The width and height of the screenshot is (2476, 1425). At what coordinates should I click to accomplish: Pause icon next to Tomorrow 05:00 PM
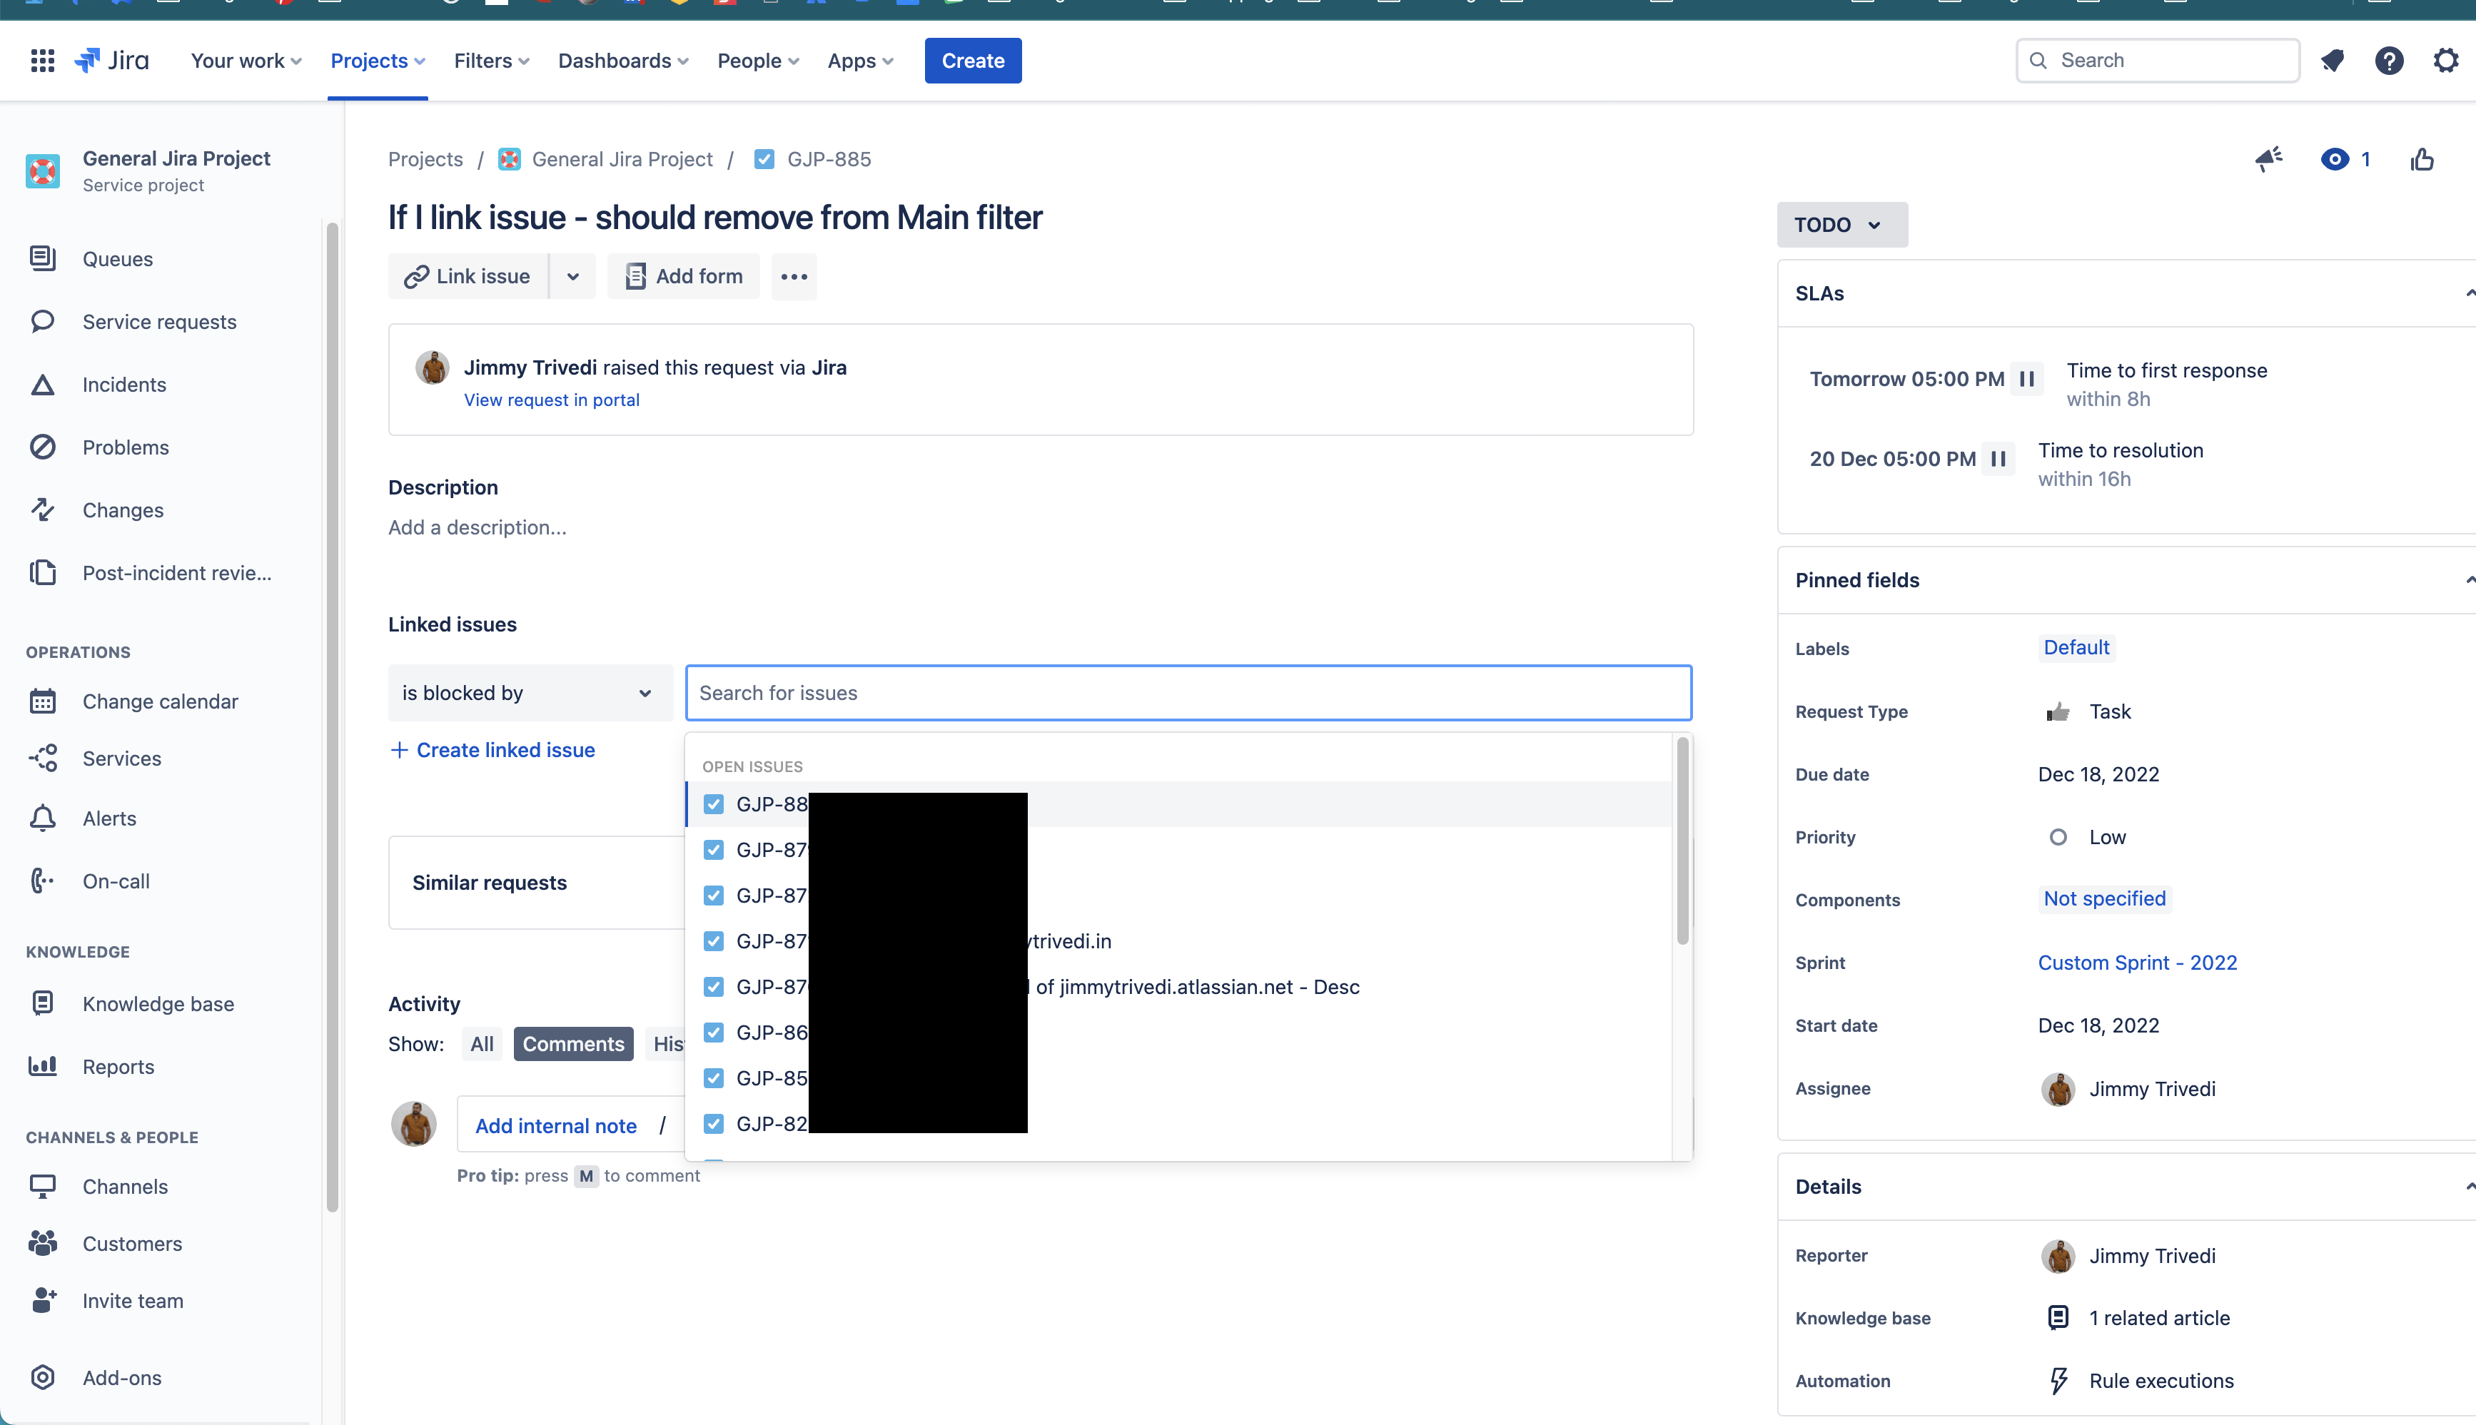[2027, 379]
